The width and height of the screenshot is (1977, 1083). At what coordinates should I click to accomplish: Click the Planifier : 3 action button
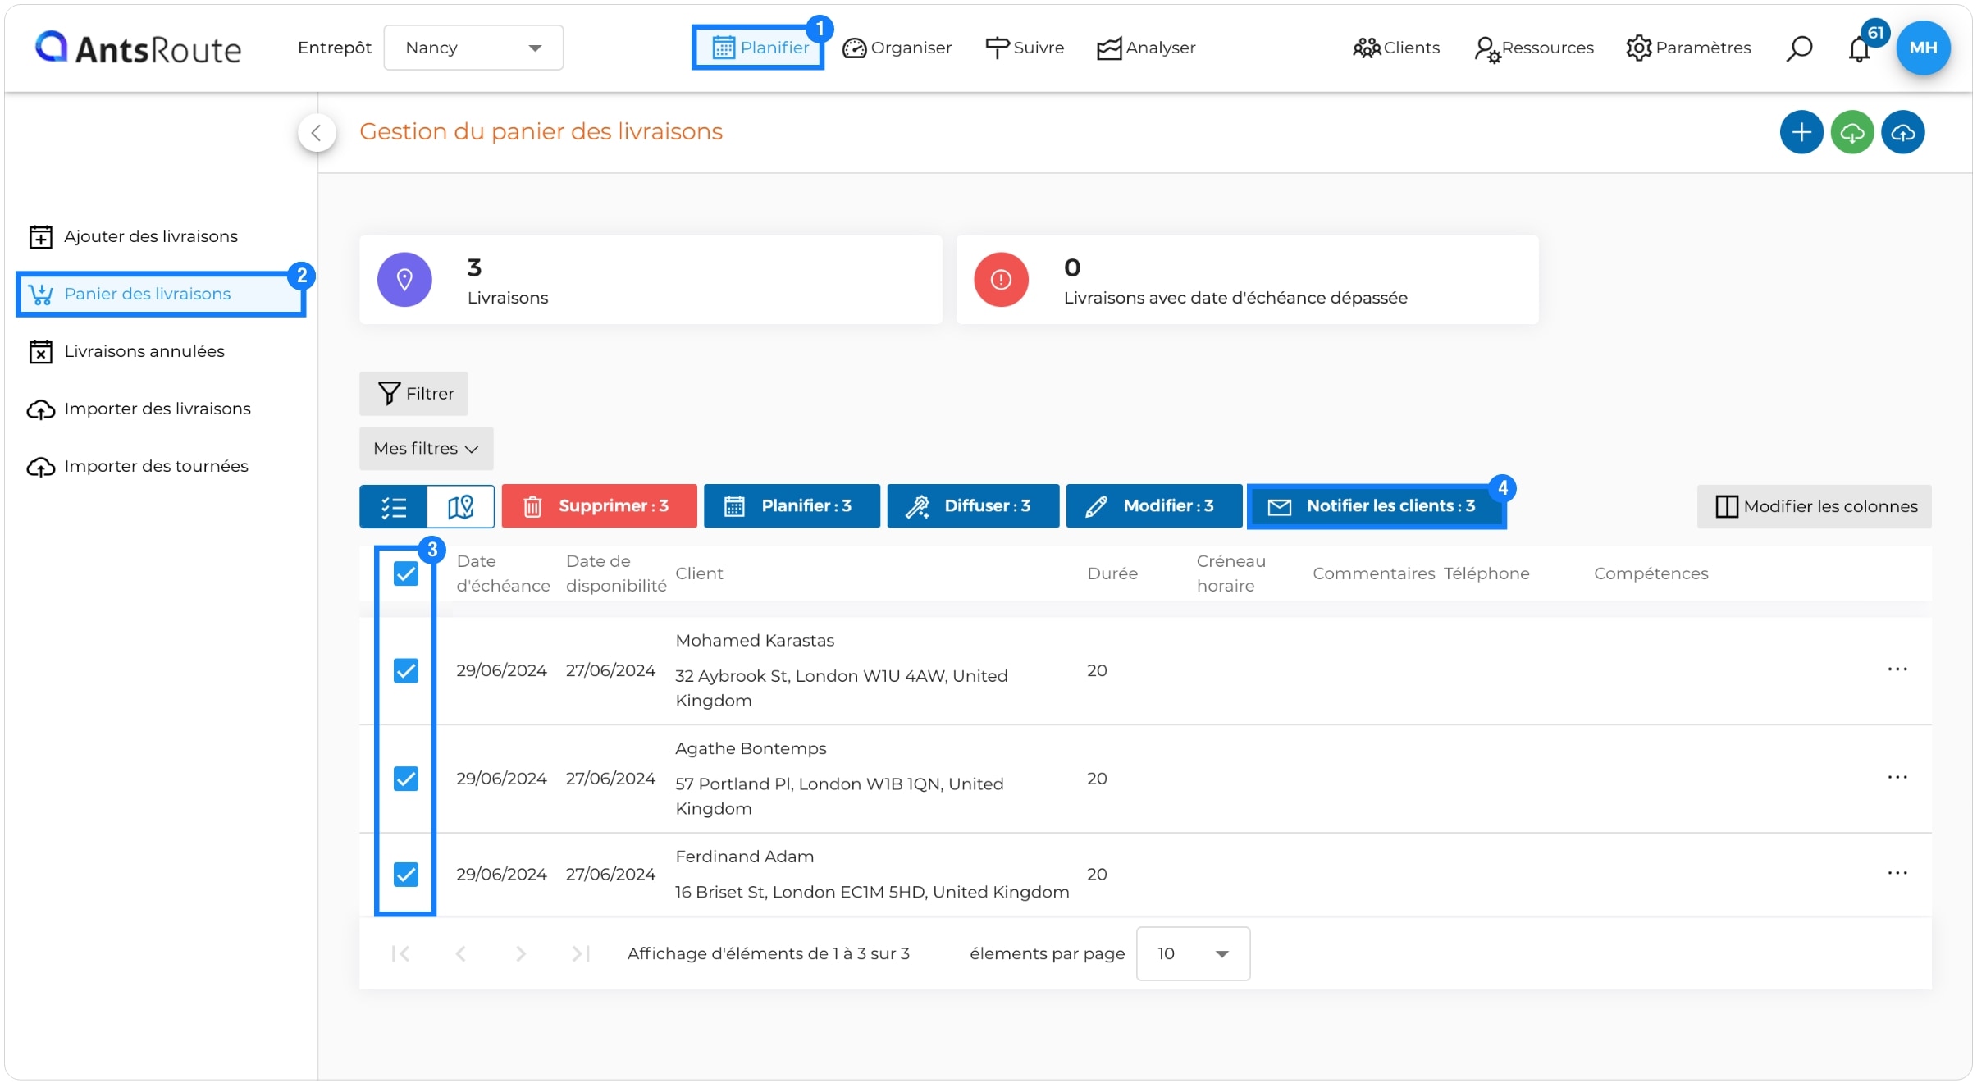(792, 506)
